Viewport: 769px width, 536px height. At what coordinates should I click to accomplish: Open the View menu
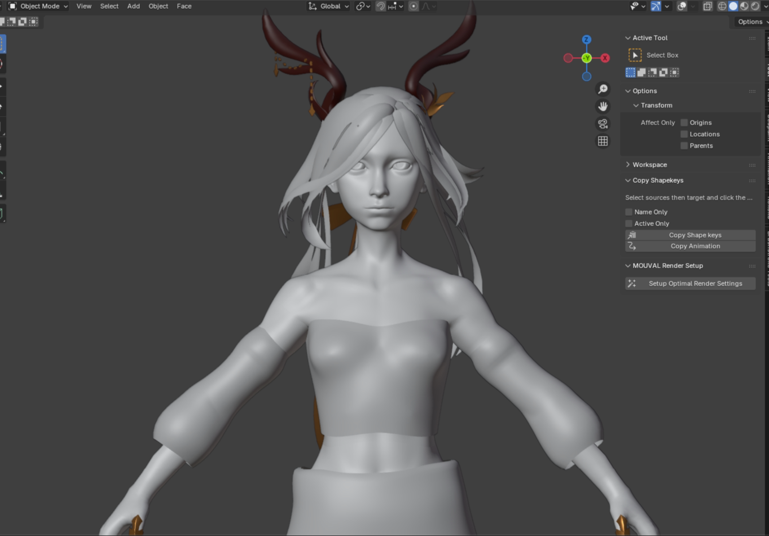coord(84,6)
